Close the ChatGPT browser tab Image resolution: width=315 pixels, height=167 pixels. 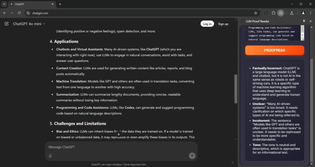(x=52, y=4)
